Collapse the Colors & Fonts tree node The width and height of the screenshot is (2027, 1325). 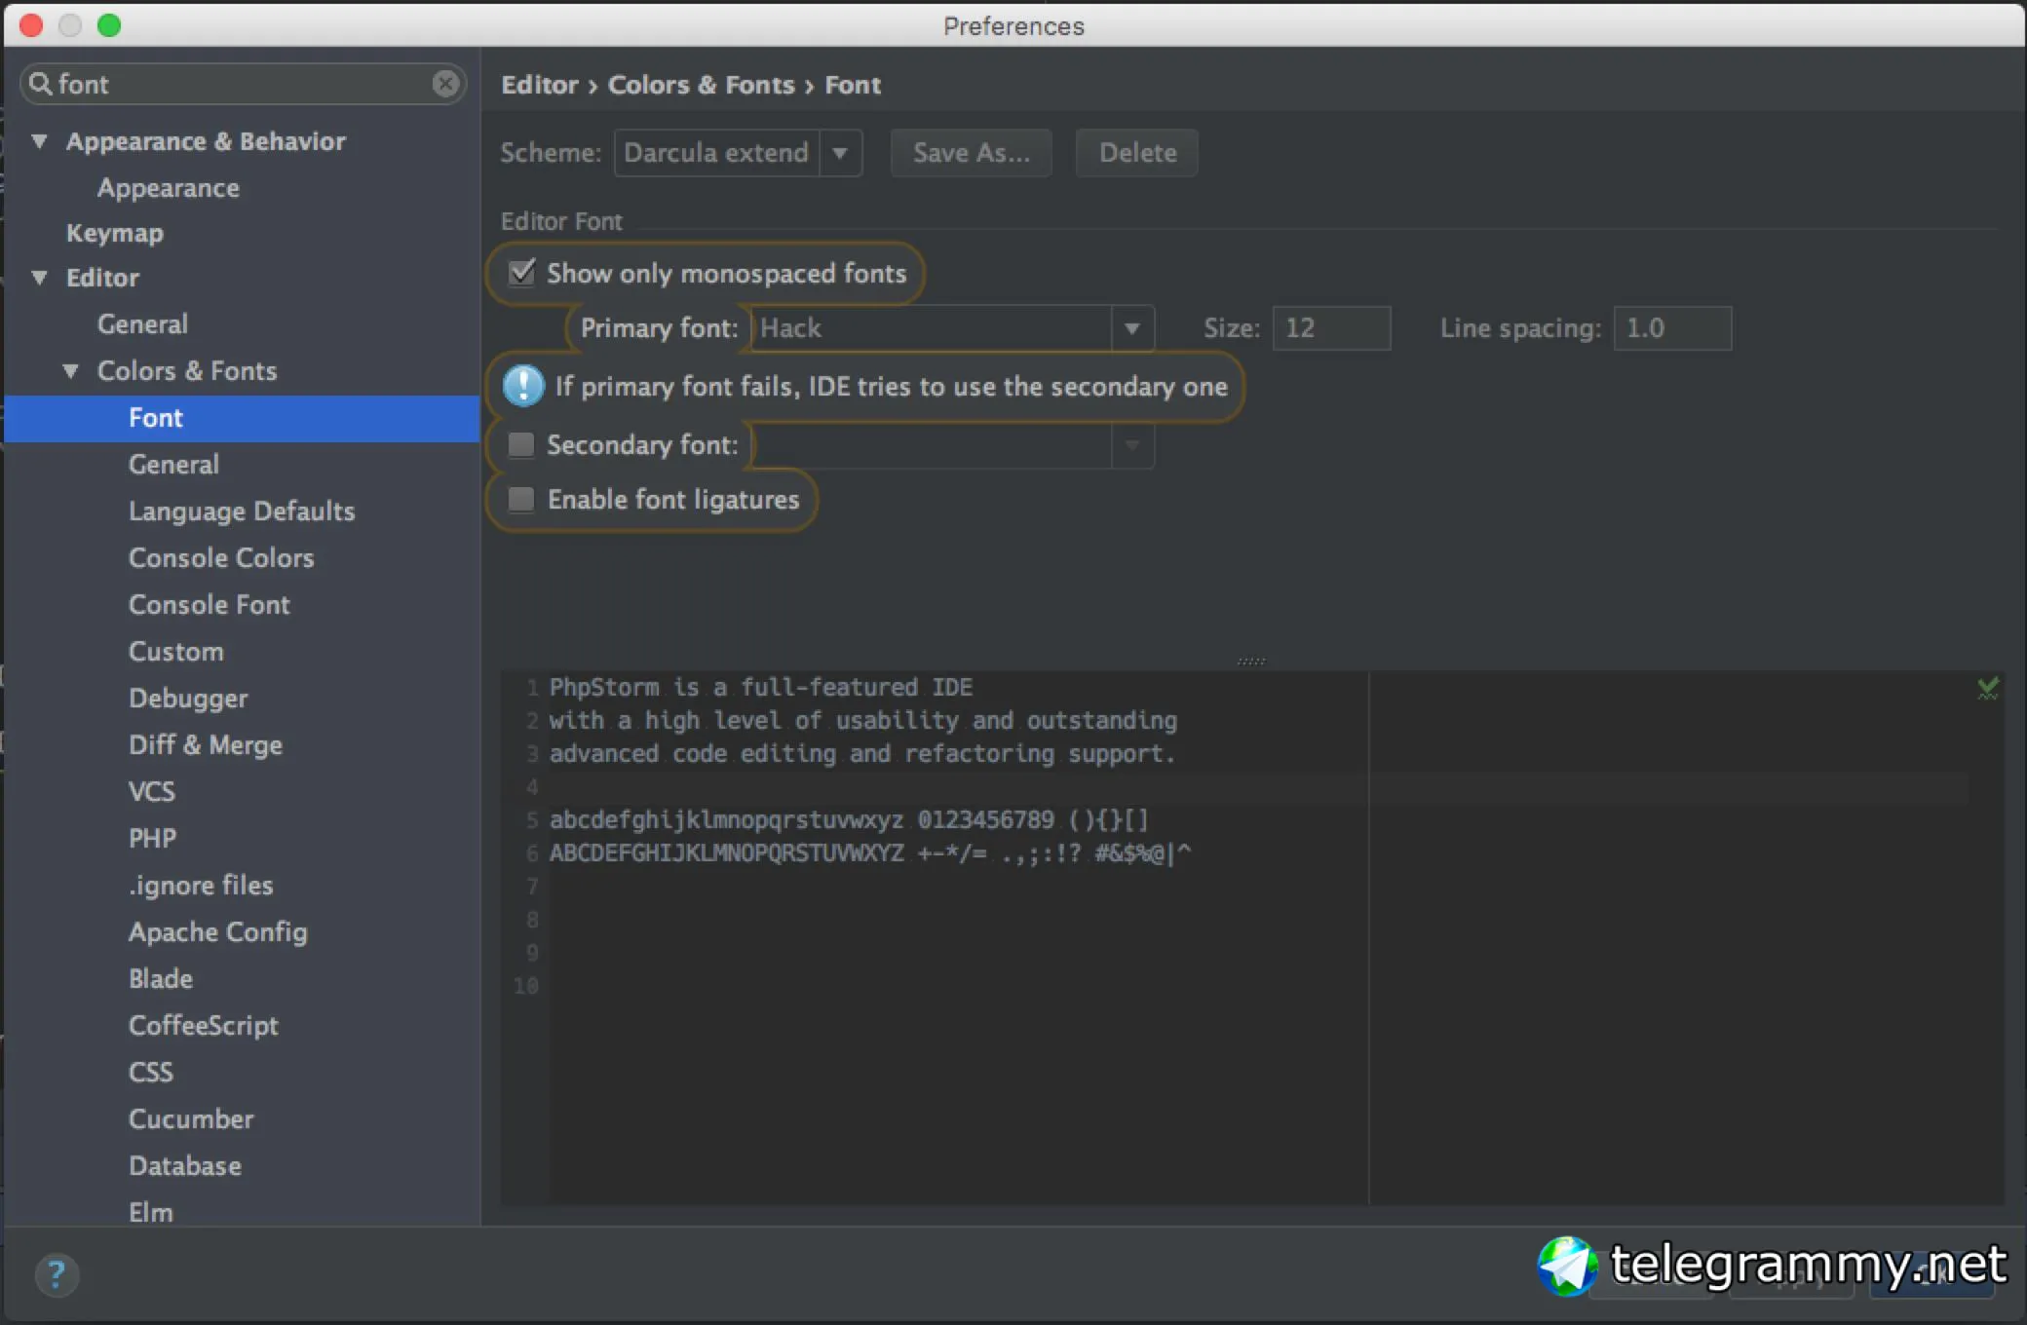point(71,371)
